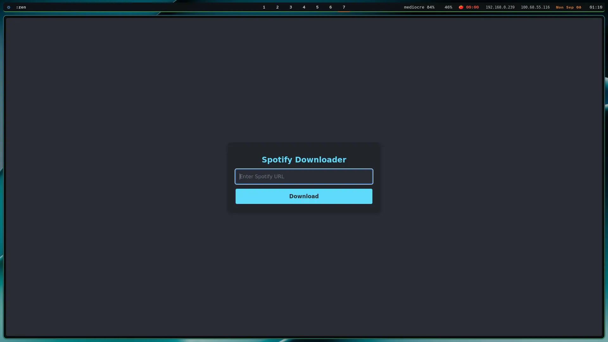Screen dimensions: 608x342
Task: Click the 192.168.0.239 IP address
Action: (x=500, y=7)
